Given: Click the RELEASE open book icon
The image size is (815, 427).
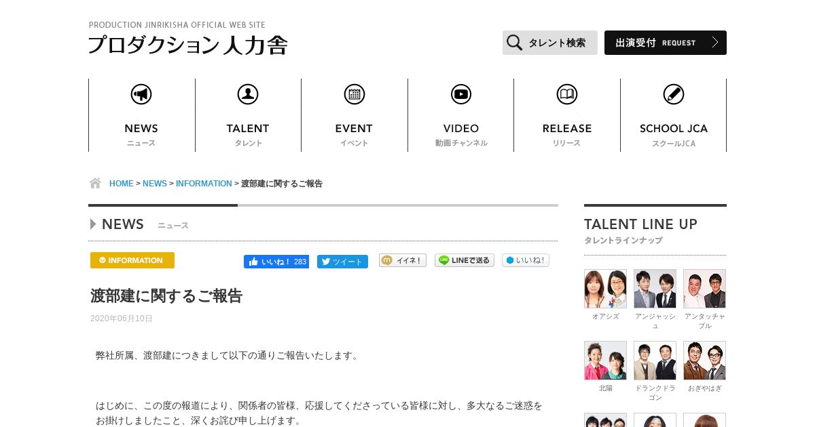Looking at the screenshot, I should 567,94.
